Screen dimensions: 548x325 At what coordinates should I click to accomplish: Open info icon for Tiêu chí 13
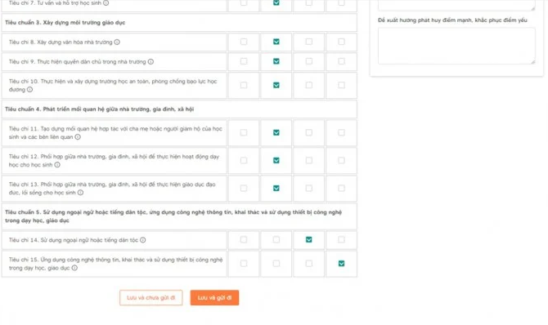tap(80, 193)
